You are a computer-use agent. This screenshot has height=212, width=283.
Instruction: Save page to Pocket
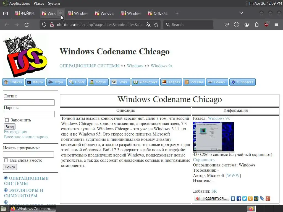pyautogui.click(x=227, y=25)
